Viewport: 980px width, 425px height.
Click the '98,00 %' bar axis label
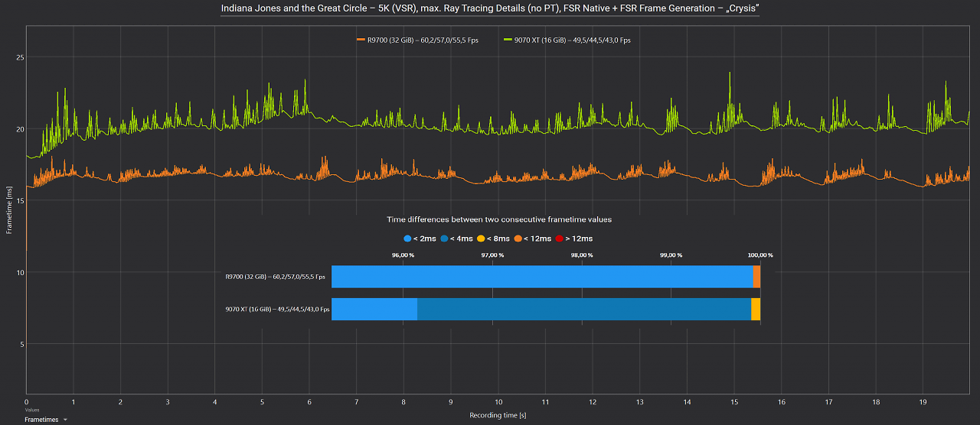[581, 255]
